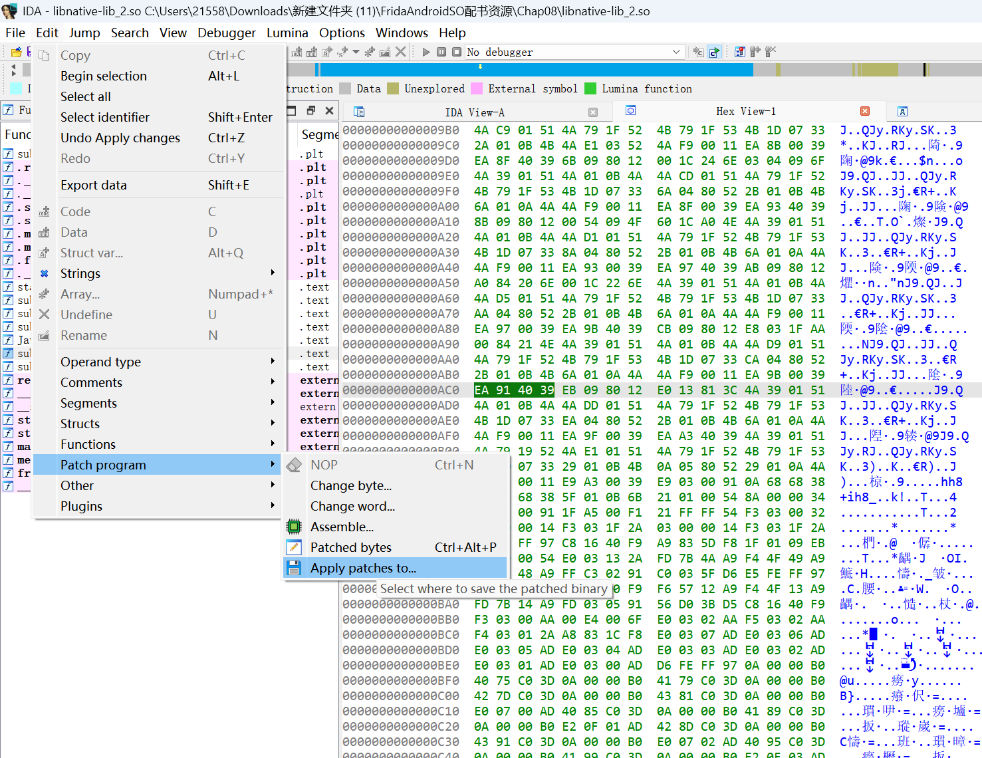Image resolution: width=982 pixels, height=758 pixels.
Task: Open the Debugger menu
Action: point(227,33)
